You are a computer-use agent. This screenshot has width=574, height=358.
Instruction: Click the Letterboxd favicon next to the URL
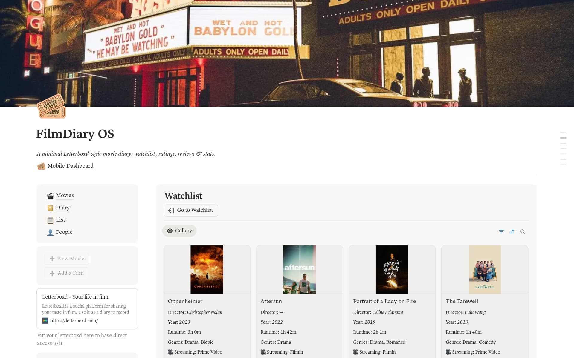[45, 320]
